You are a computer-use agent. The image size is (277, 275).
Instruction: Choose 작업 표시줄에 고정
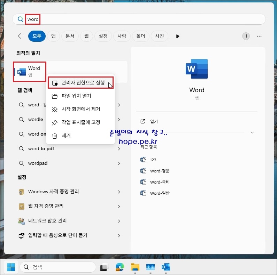point(80,122)
